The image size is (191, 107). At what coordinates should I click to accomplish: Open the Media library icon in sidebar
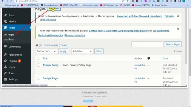[x=5, y=21]
